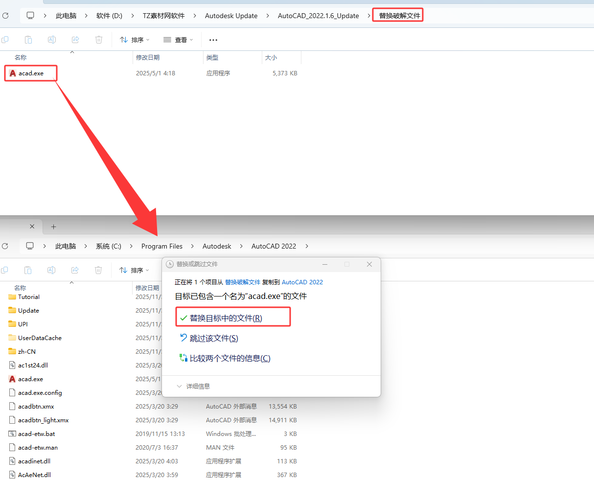Select acadbtn_light.xmx file

click(39, 420)
